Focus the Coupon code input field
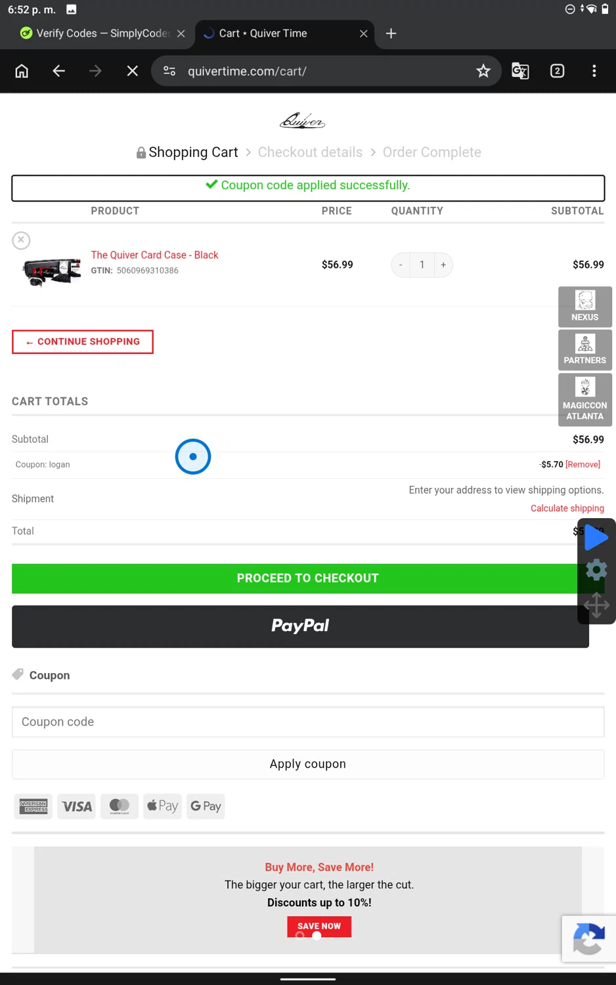Viewport: 616px width, 985px height. tap(308, 722)
